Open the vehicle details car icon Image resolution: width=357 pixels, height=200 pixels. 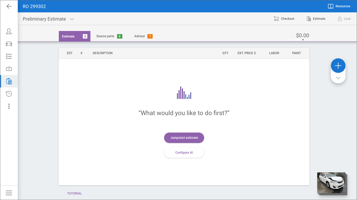(9, 44)
